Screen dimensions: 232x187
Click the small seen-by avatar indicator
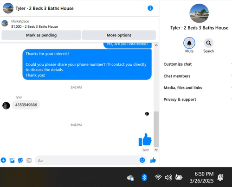(x=147, y=114)
